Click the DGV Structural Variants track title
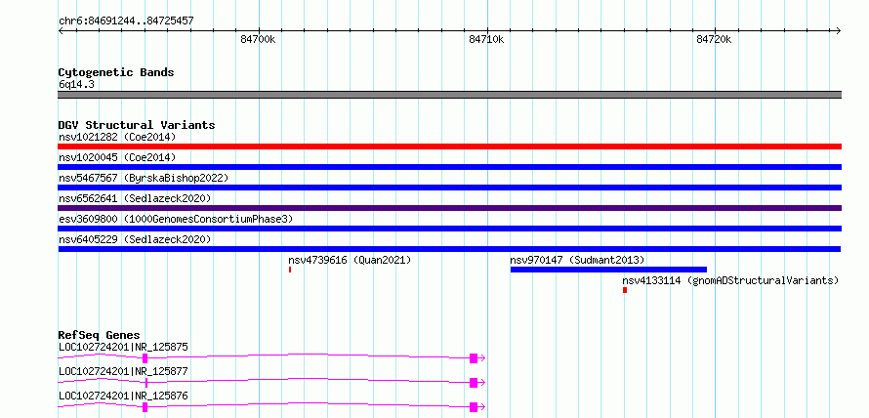The width and height of the screenshot is (869, 418). (137, 125)
